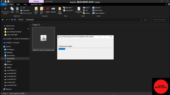Switch to the Share ribbon tab
The image size is (170, 95).
click(18, 4)
